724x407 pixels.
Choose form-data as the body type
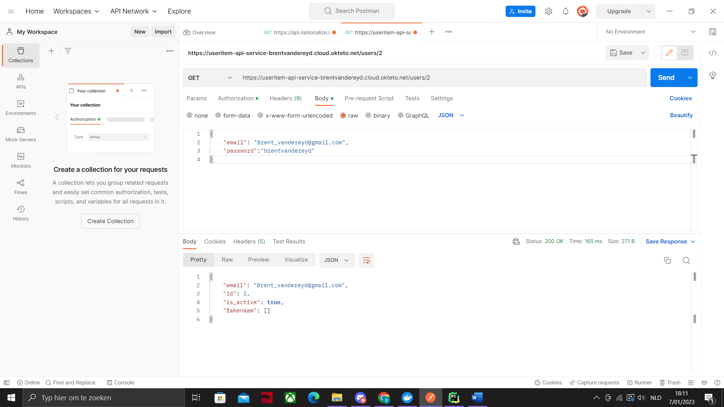pyautogui.click(x=219, y=115)
